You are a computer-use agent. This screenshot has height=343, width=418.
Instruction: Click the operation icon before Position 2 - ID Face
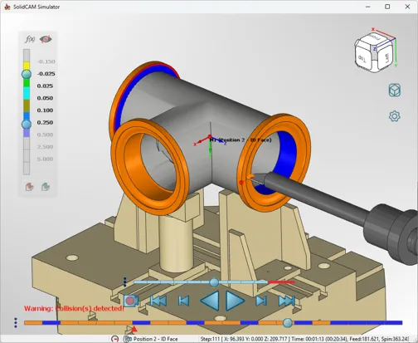click(127, 339)
